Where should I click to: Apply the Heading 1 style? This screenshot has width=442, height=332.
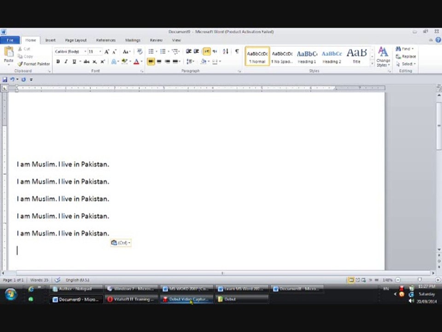(307, 56)
